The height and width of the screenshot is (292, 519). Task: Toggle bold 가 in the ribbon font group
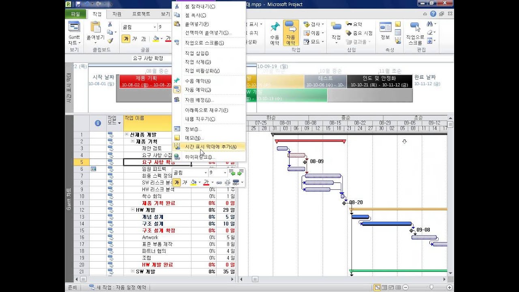pos(126,39)
